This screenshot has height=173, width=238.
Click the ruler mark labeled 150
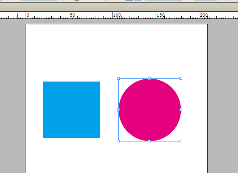pyautogui.click(x=161, y=15)
